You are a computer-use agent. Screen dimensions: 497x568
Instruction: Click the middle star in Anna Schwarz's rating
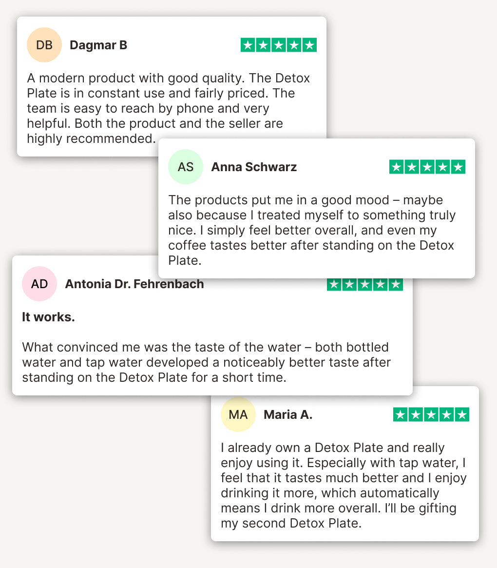point(427,167)
